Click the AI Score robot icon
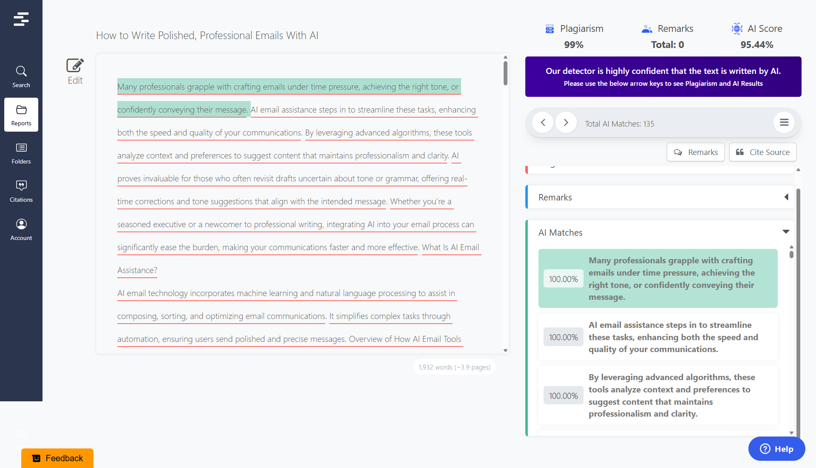This screenshot has width=816, height=468. (x=737, y=28)
